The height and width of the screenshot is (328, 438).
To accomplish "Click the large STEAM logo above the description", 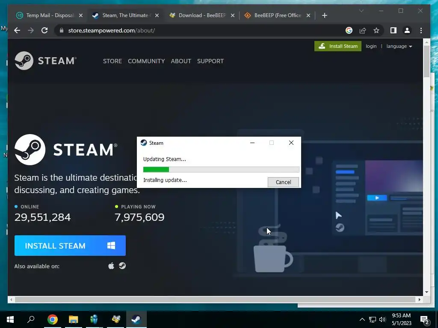I will tap(66, 150).
